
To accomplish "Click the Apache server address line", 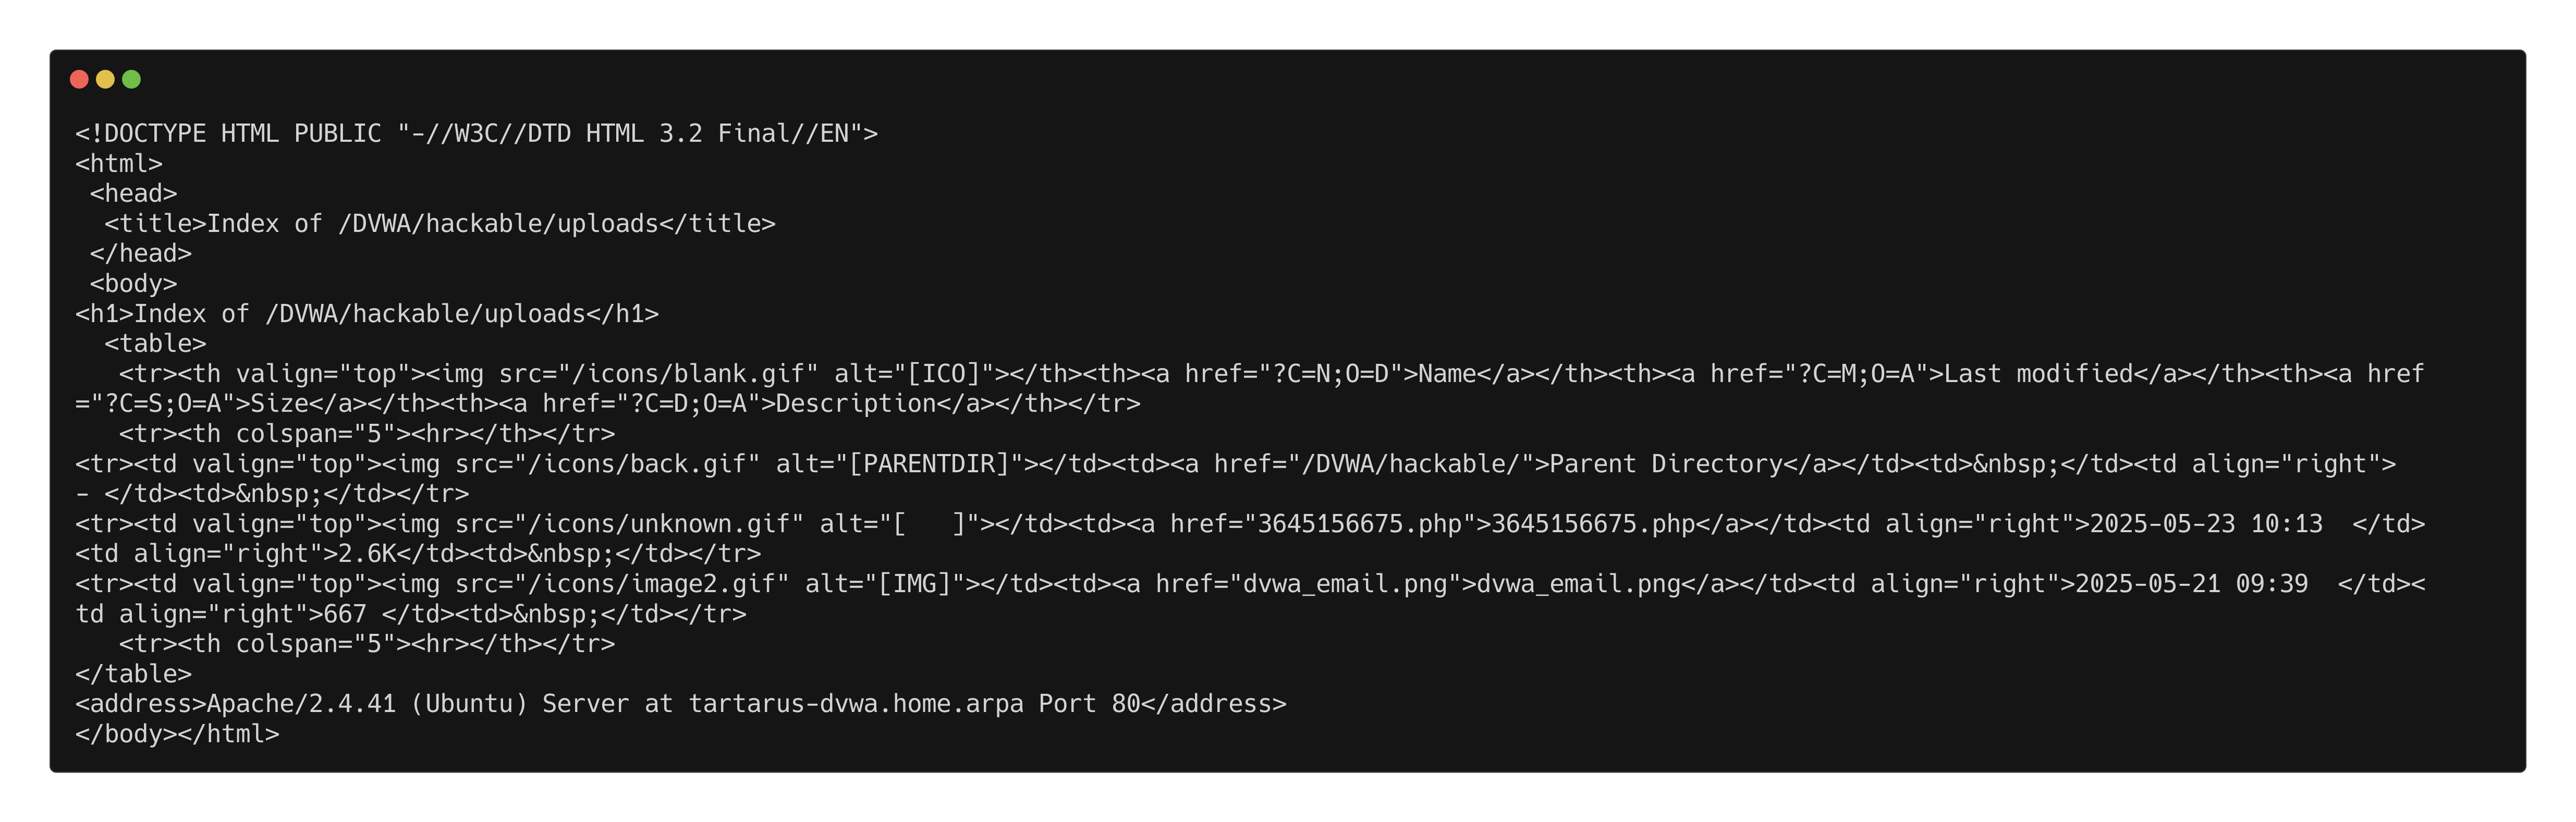I will 680,704.
